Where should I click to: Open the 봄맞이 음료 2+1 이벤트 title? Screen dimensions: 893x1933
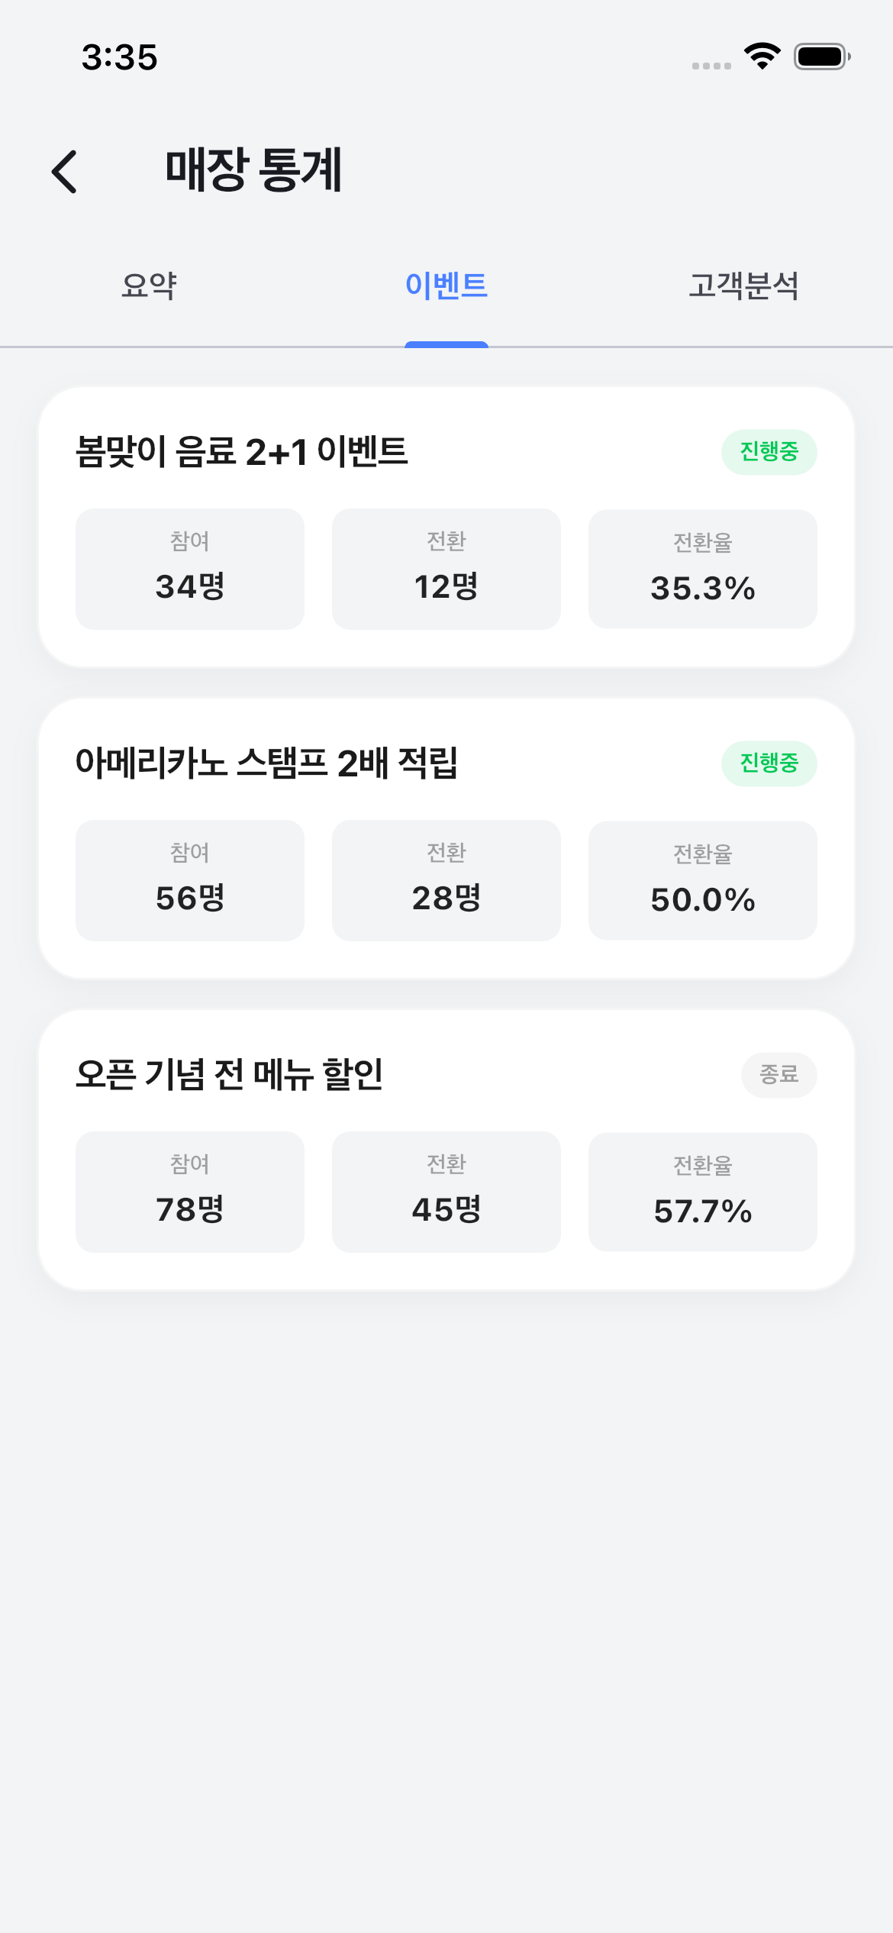coord(242,452)
